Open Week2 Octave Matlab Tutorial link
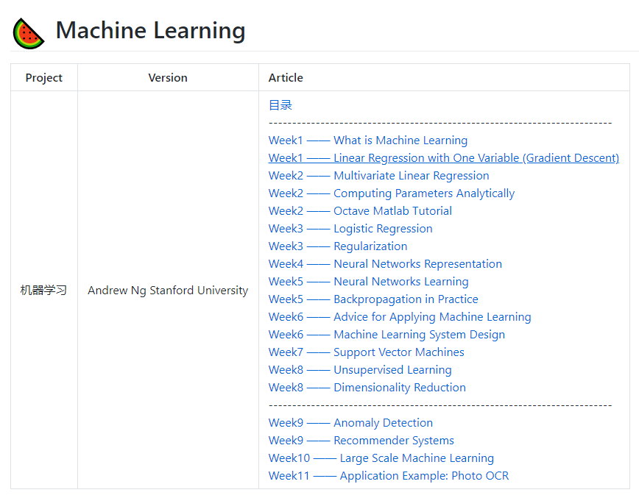 pos(360,211)
